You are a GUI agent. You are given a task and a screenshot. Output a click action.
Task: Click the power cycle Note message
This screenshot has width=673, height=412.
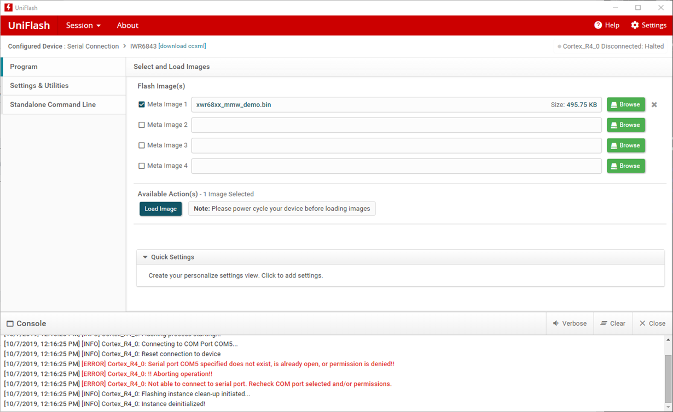[282, 209]
